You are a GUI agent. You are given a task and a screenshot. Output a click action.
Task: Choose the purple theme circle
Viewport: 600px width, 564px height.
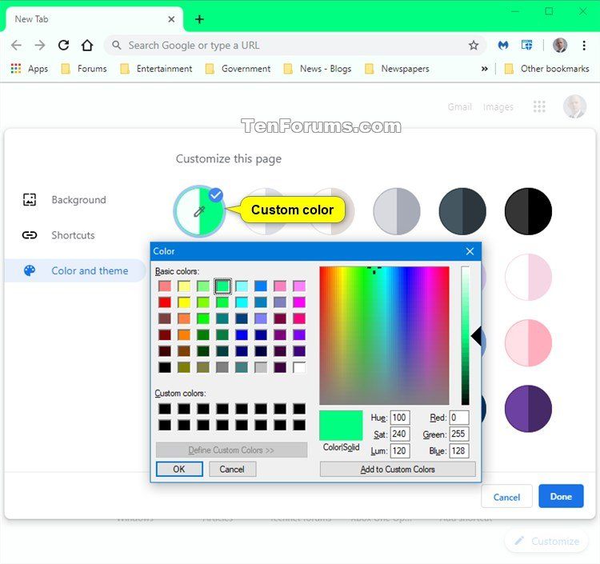coord(528,409)
